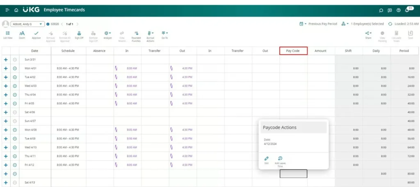
Task: Click the Amount column header
Action: 321,51
